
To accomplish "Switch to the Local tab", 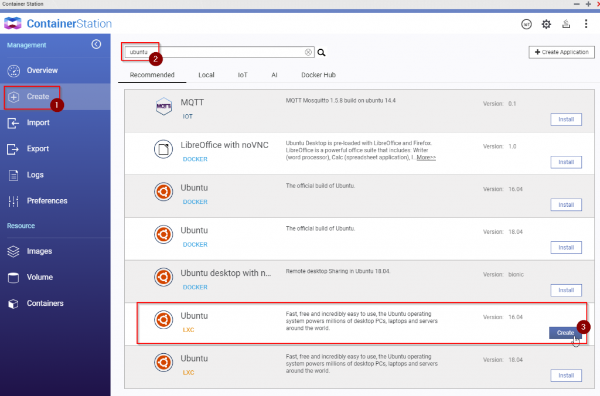I will coord(206,75).
